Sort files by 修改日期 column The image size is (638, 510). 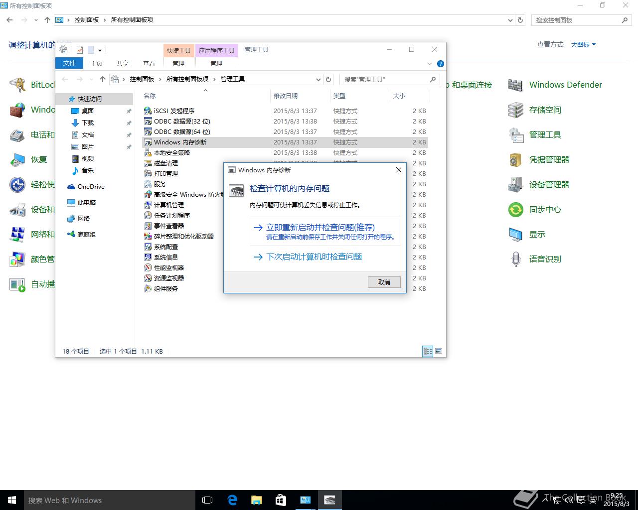point(286,96)
